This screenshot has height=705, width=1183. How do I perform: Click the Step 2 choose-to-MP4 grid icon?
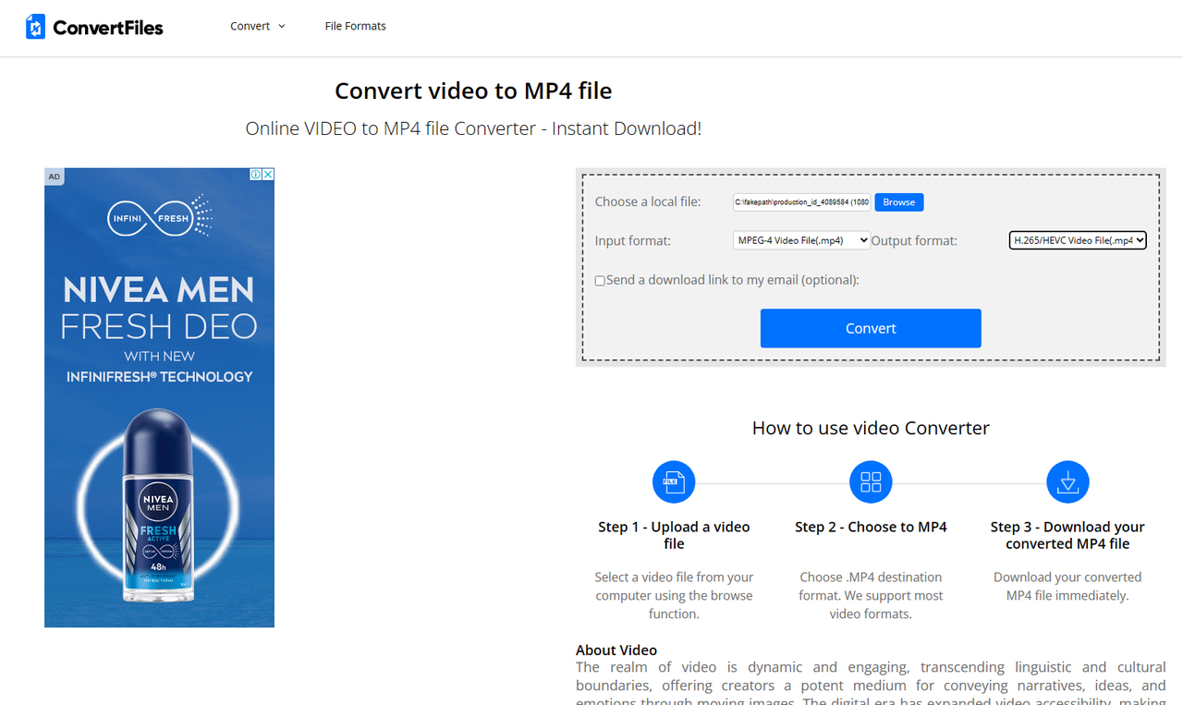[x=871, y=481]
